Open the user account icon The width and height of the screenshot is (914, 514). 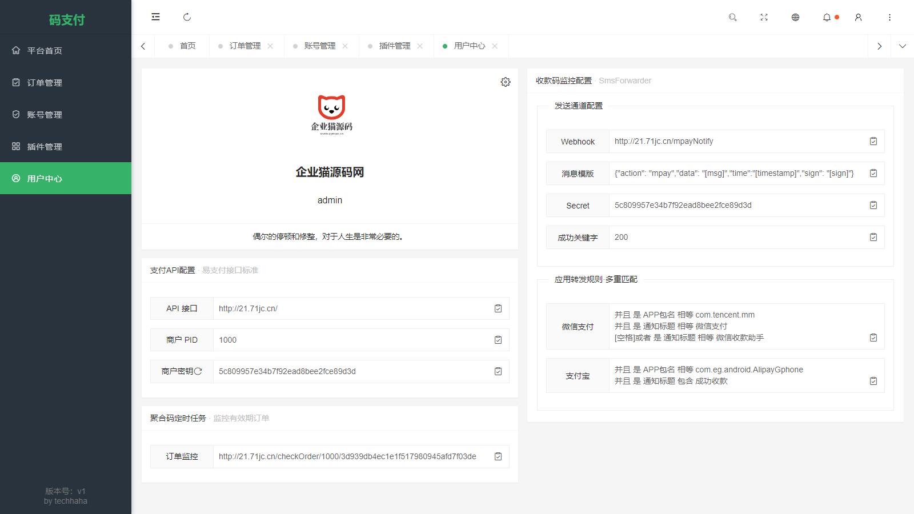point(858,17)
